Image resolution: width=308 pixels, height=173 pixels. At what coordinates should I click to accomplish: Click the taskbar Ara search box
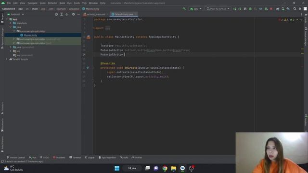(132, 168)
